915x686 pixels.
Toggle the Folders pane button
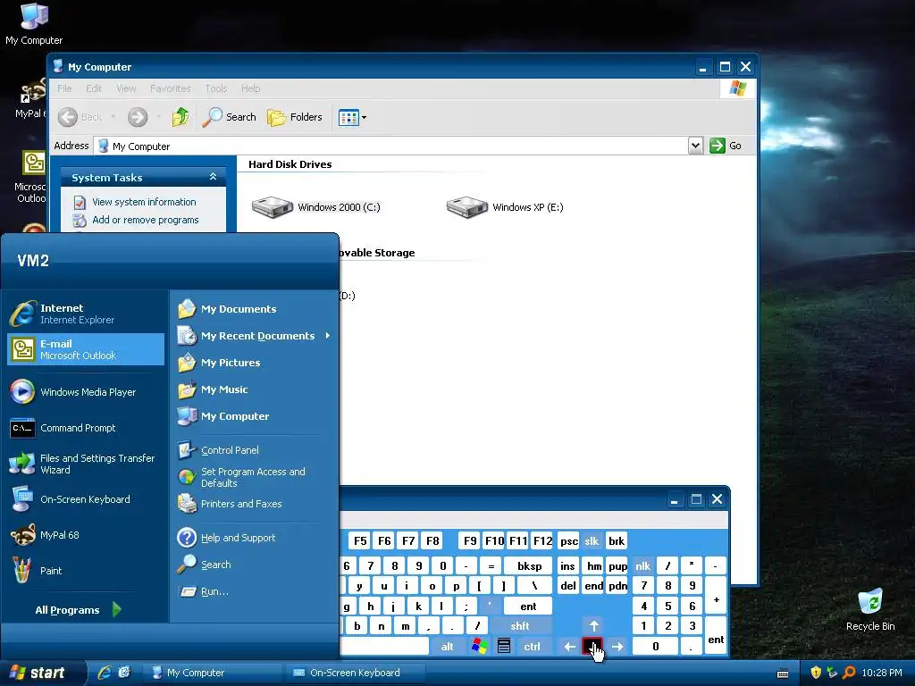click(x=295, y=117)
